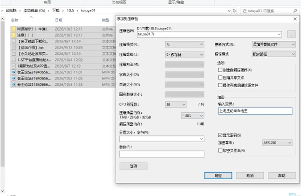Focus the 输入密码 password field

point(255,111)
